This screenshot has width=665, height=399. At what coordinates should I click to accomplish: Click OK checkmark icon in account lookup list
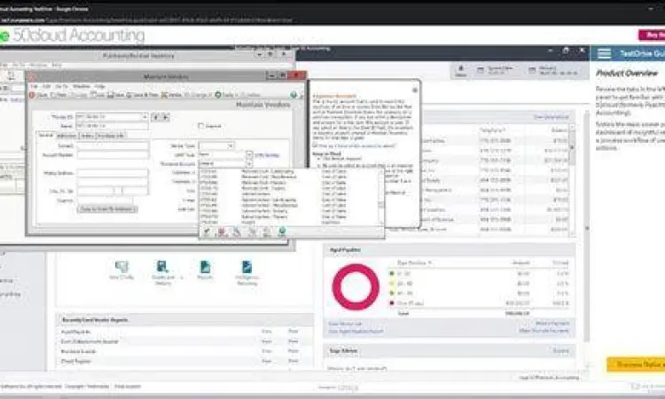pyautogui.click(x=207, y=231)
